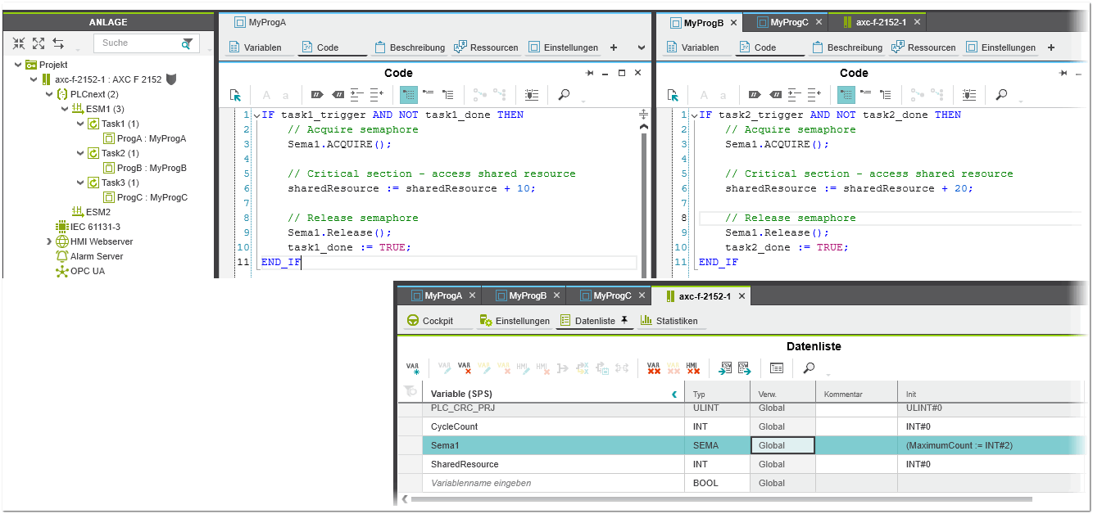Viewport: 1093px width, 514px height.
Task: Toggle the filter icon in the Suche field
Action: 188,43
